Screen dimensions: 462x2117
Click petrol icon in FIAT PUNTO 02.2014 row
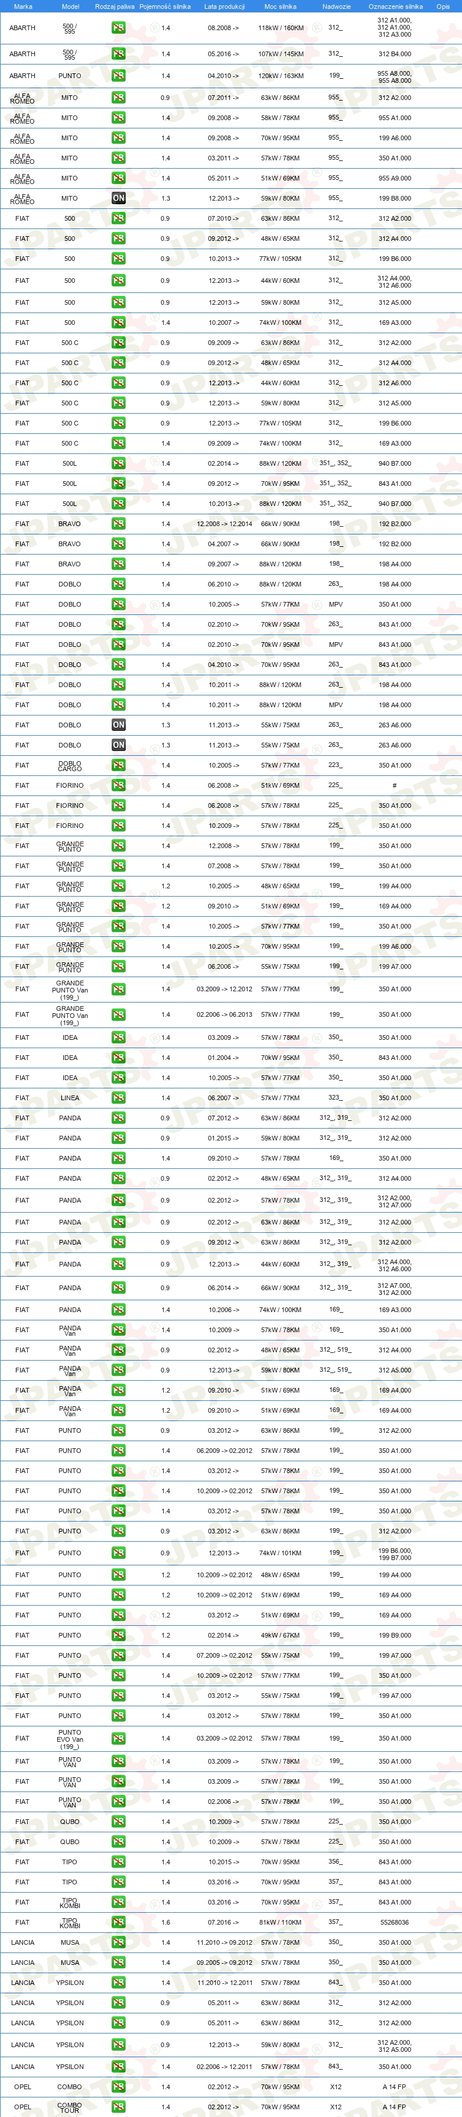point(118,1636)
